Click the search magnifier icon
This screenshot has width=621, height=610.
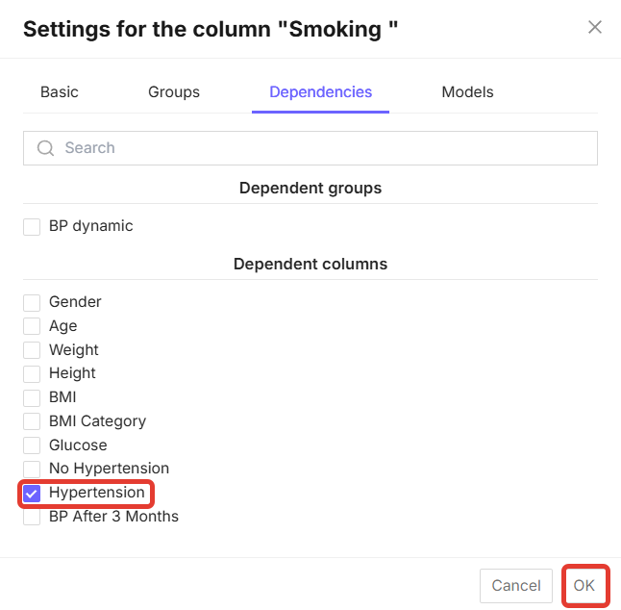45,148
